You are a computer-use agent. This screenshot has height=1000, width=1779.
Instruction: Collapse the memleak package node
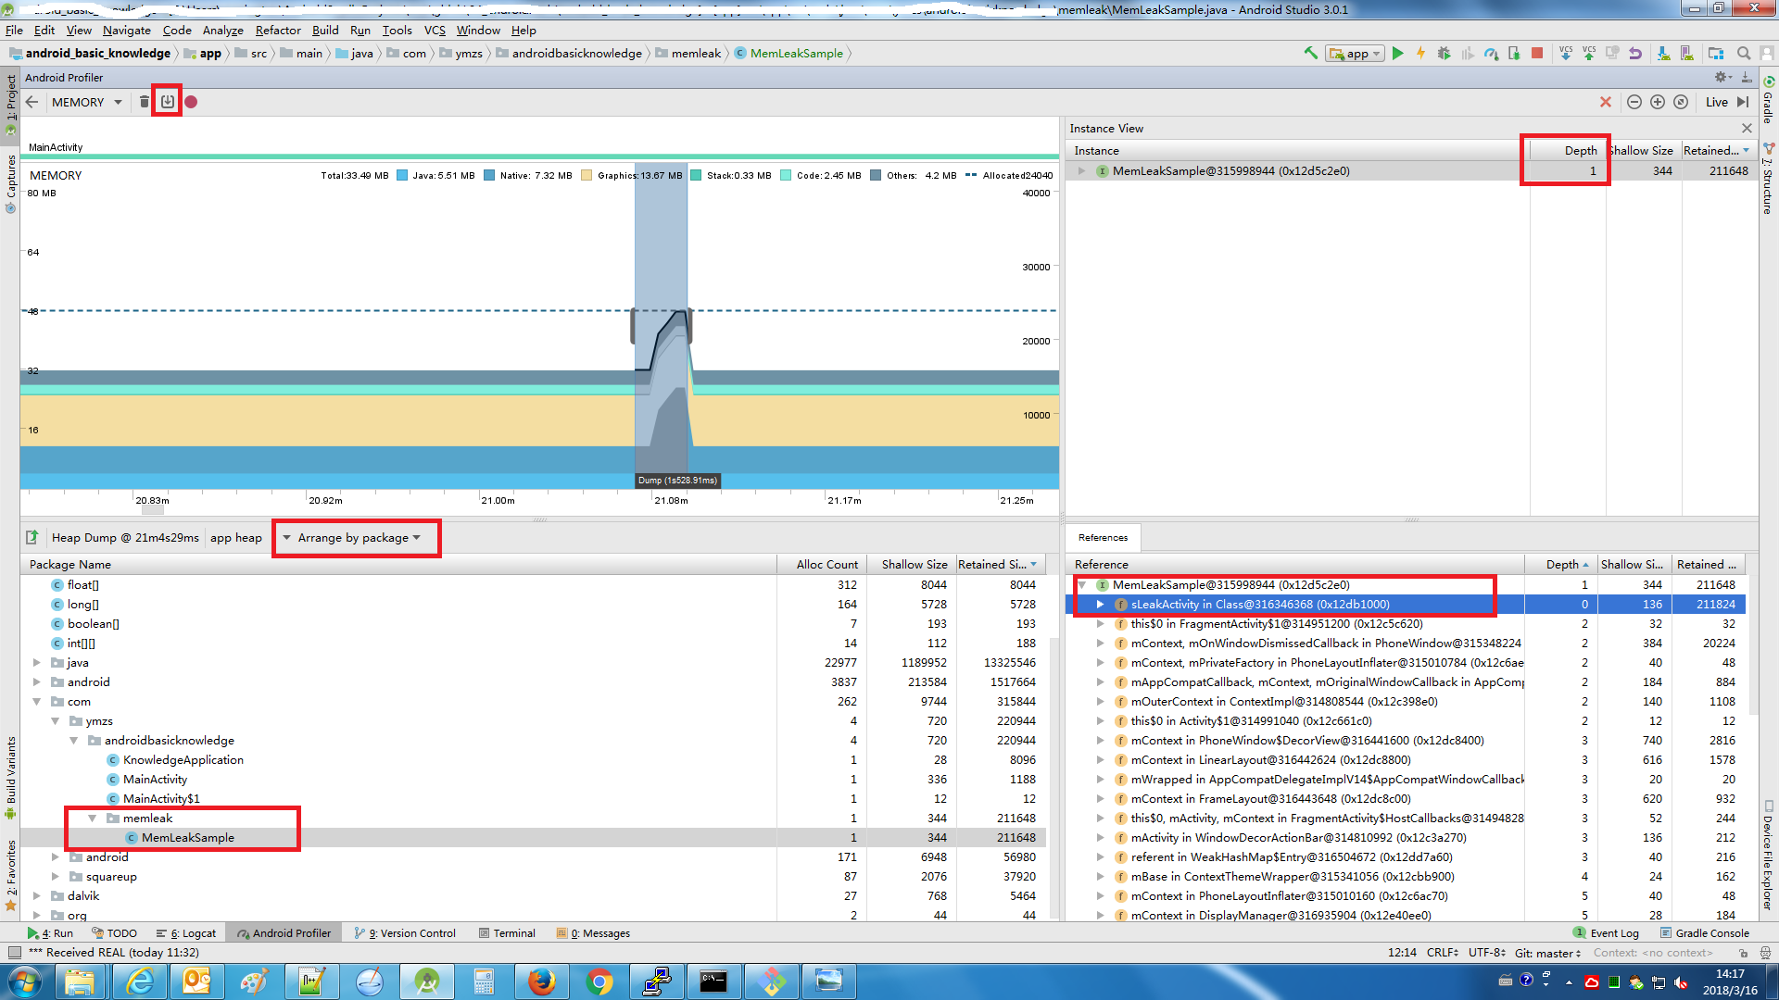coord(93,819)
